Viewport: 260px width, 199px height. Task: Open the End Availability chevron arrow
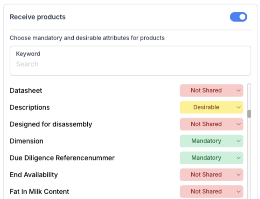pyautogui.click(x=238, y=175)
